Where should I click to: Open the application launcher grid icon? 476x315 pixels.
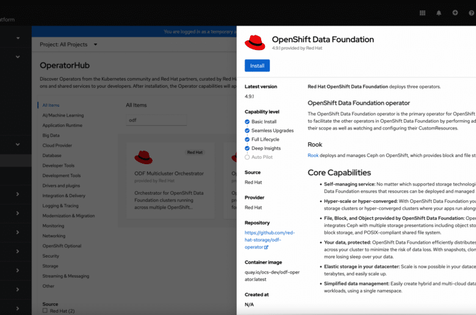point(422,13)
